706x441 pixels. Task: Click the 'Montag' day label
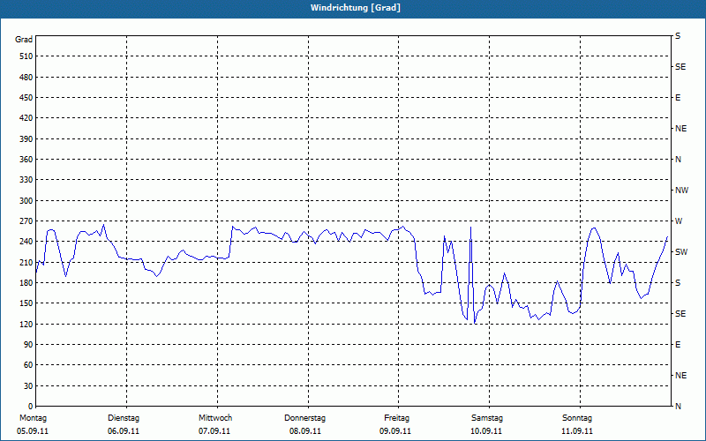pos(33,418)
